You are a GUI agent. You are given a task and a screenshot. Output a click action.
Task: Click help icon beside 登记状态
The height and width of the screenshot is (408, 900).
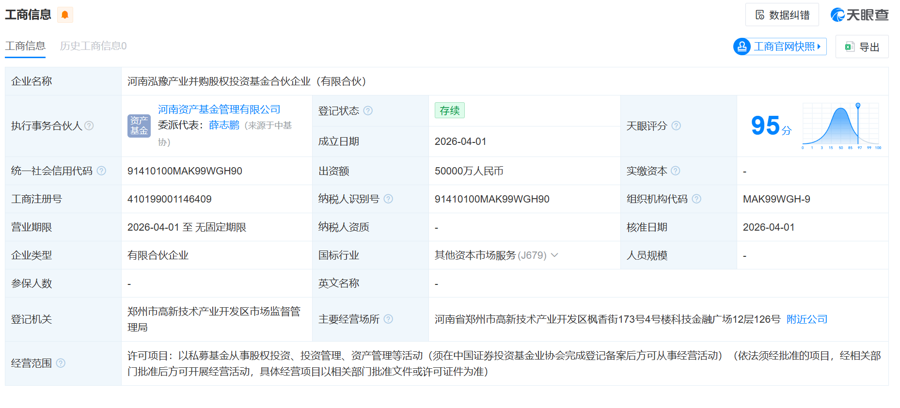[368, 111]
